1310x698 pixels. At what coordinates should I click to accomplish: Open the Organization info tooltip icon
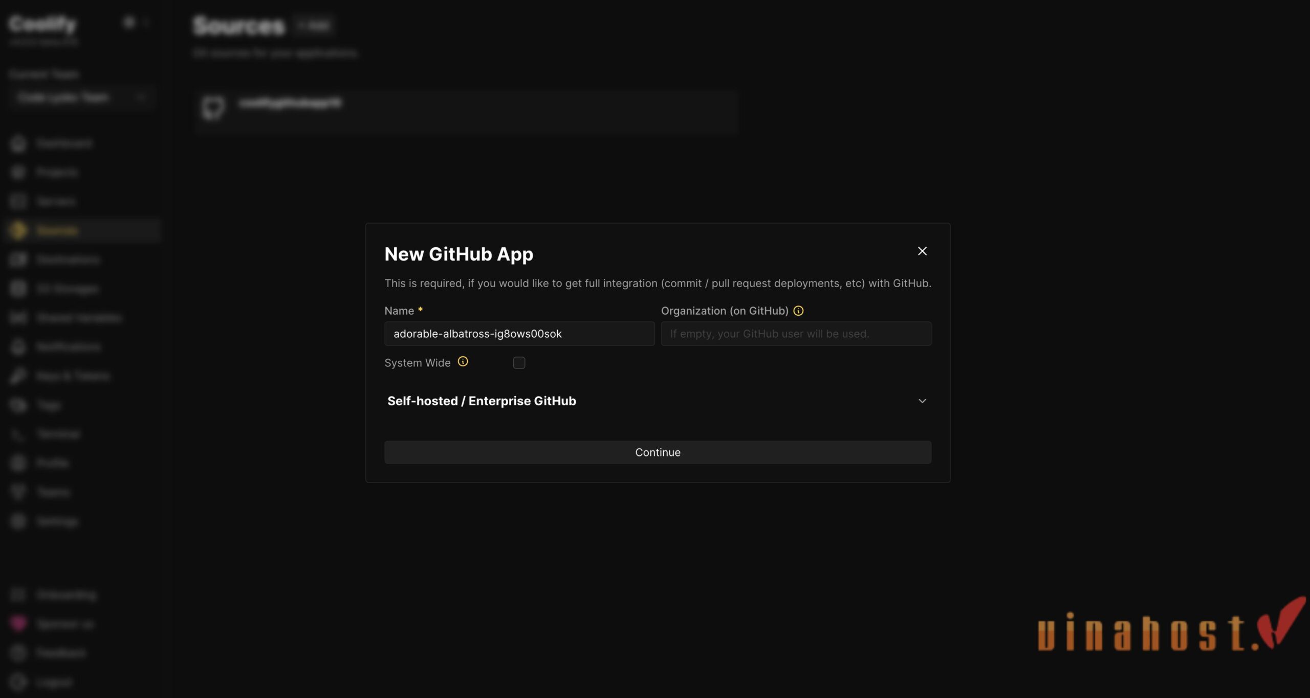point(798,311)
